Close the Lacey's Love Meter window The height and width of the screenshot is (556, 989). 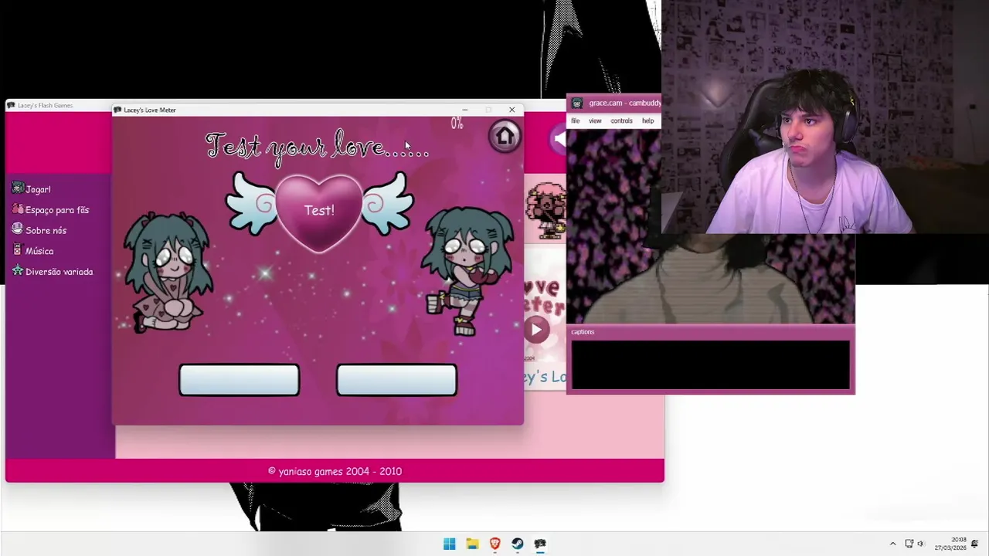coord(511,110)
